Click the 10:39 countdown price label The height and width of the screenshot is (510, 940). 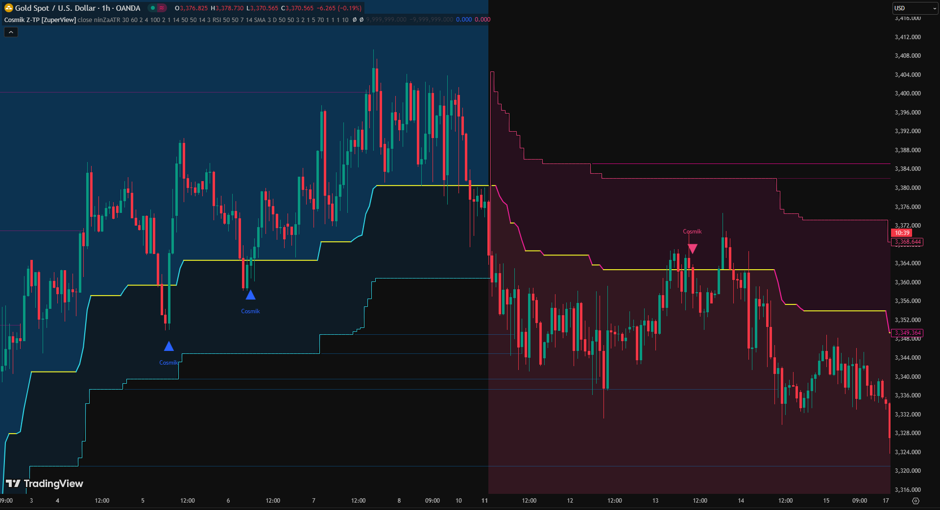coord(902,233)
